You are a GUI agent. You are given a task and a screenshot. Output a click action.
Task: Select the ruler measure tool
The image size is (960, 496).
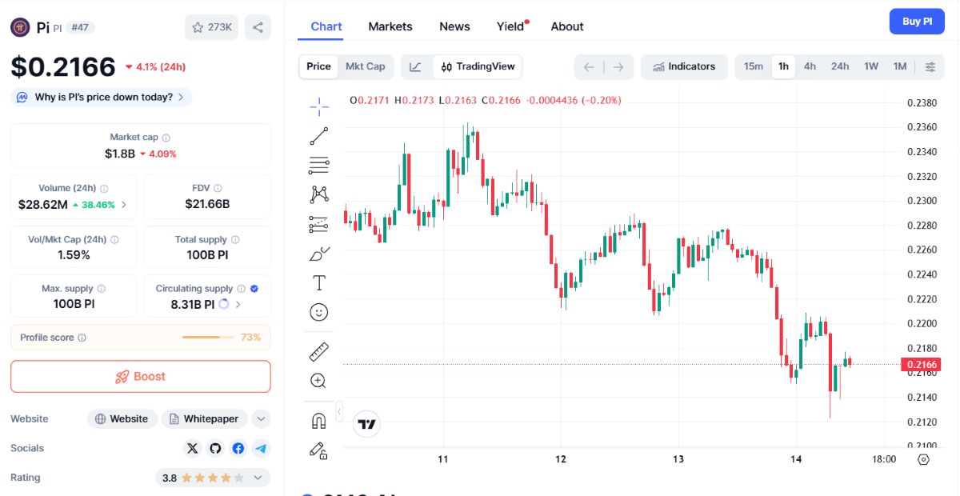[318, 351]
